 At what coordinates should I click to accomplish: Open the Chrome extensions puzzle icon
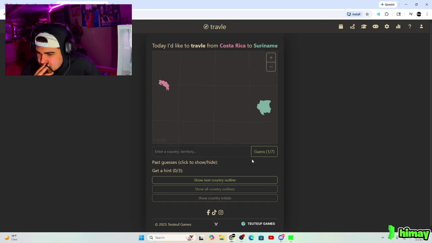click(x=387, y=14)
